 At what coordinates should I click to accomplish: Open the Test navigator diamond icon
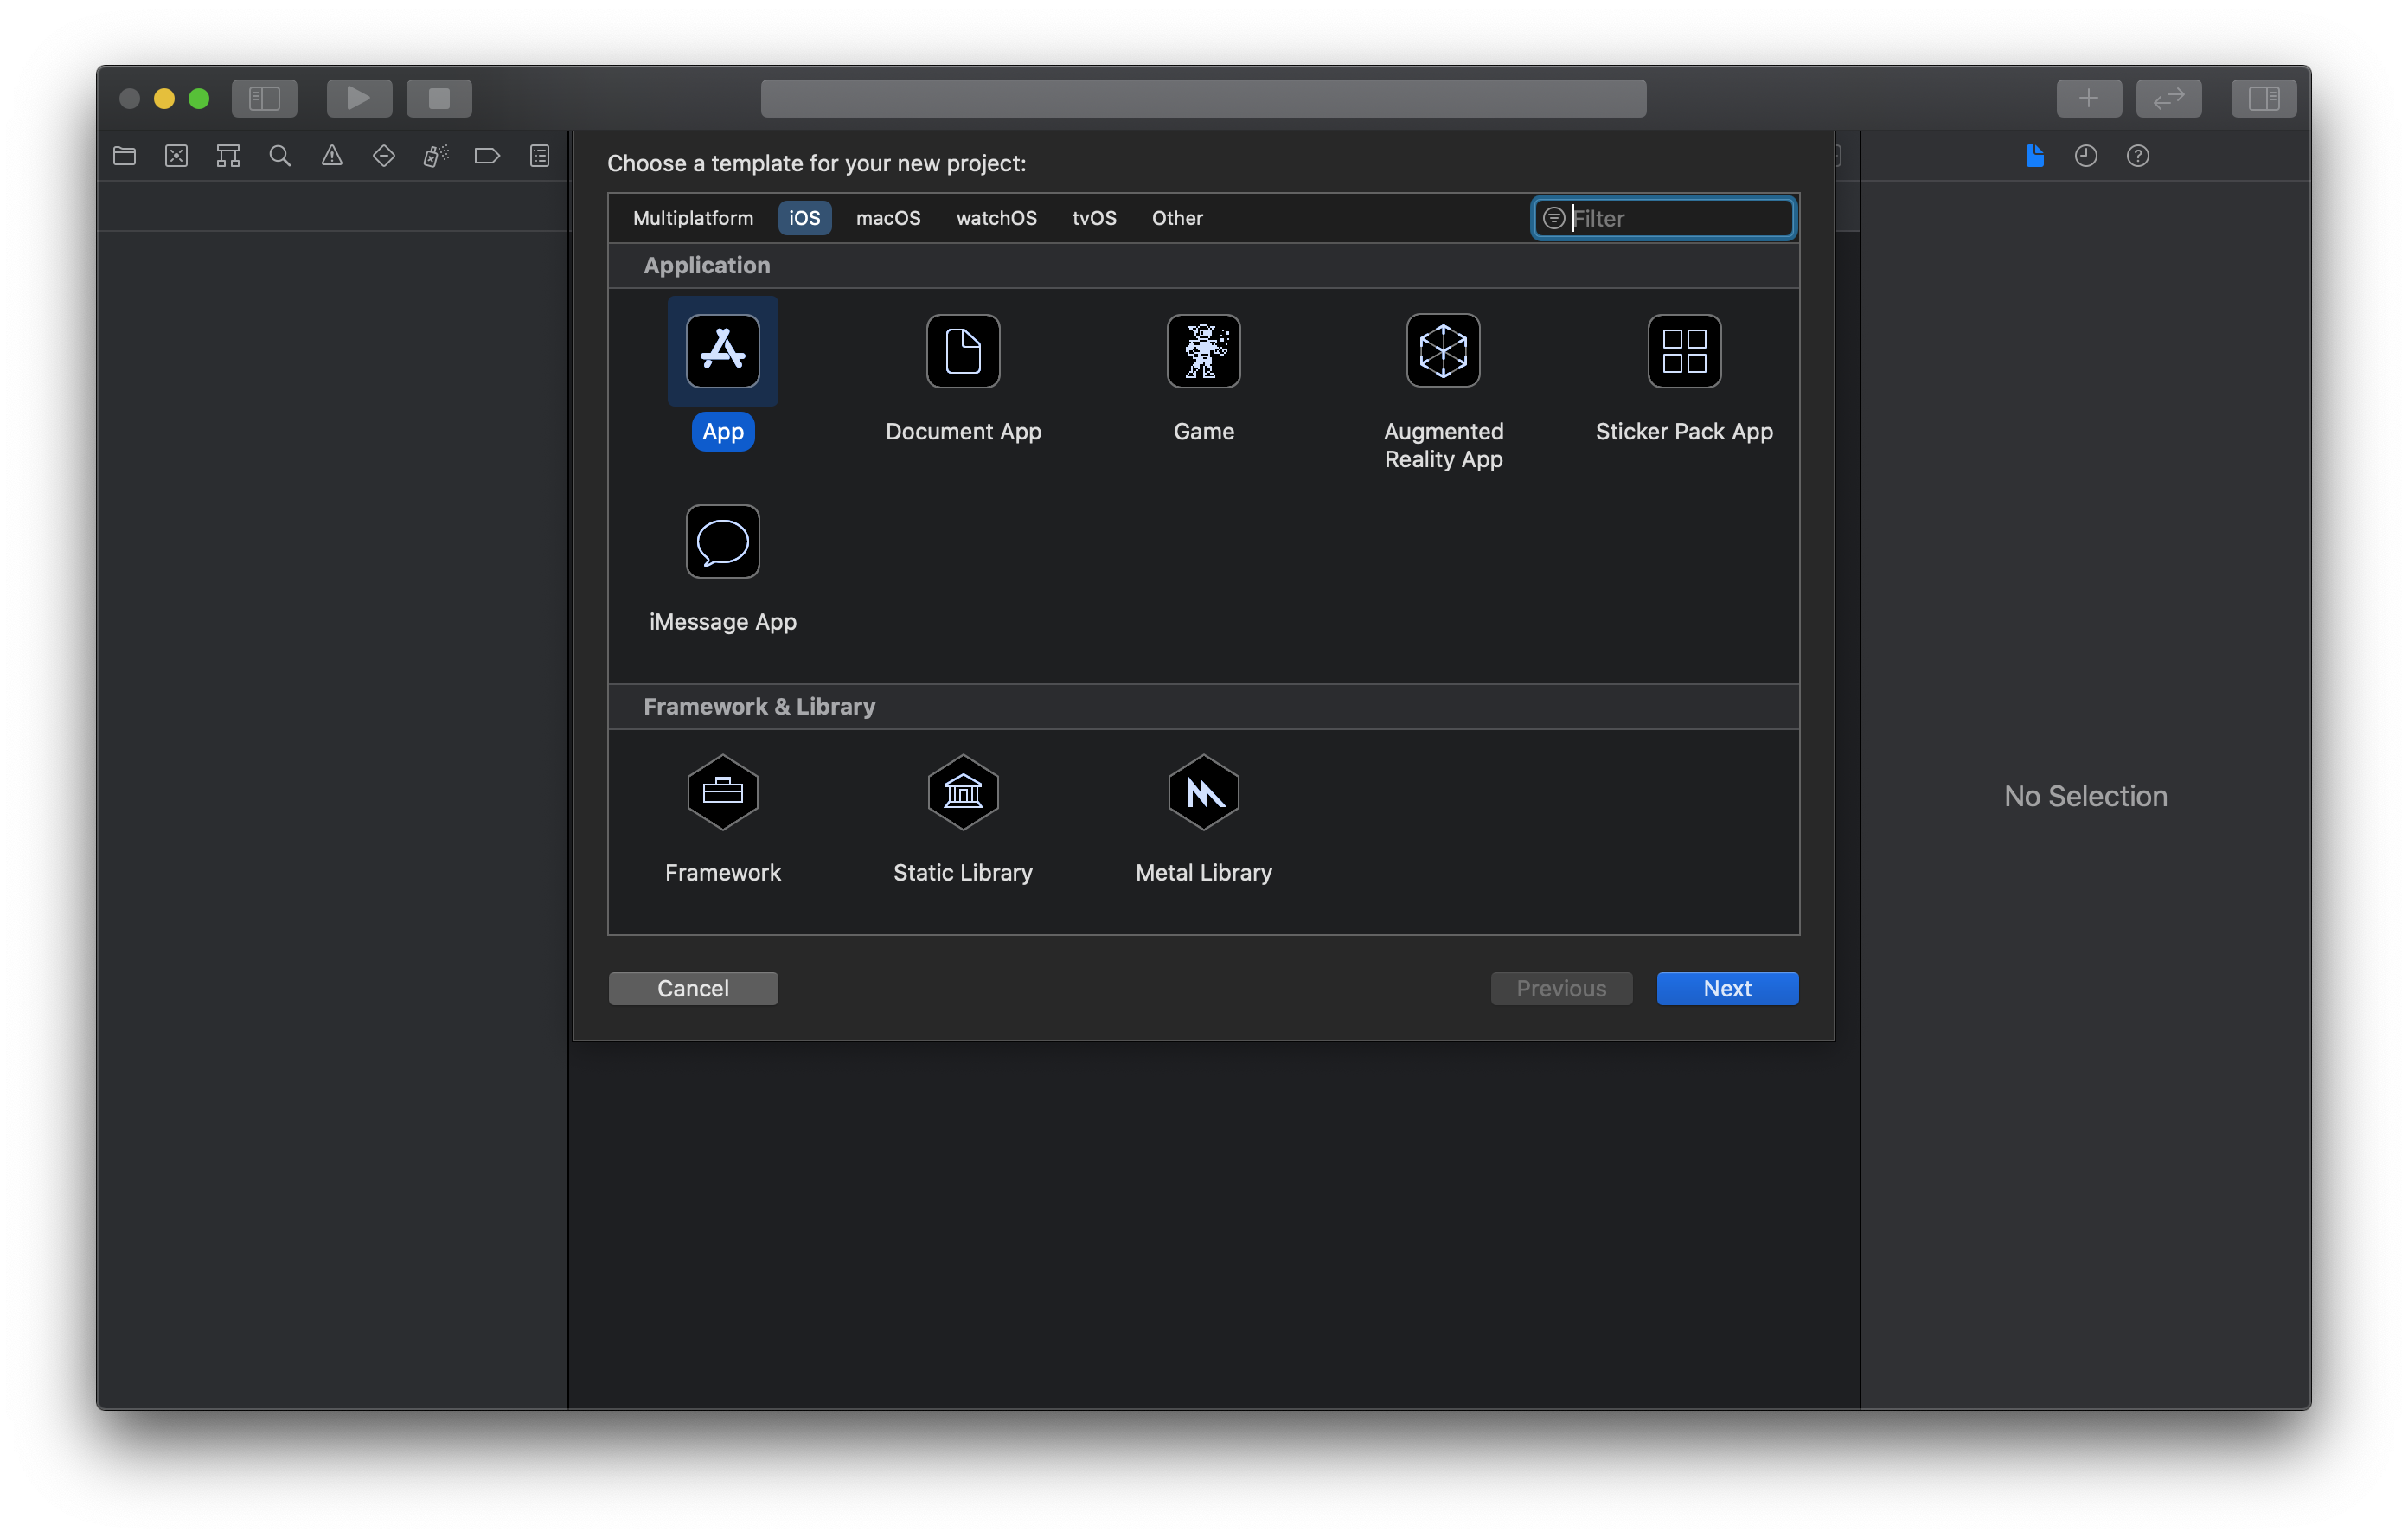[x=384, y=156]
